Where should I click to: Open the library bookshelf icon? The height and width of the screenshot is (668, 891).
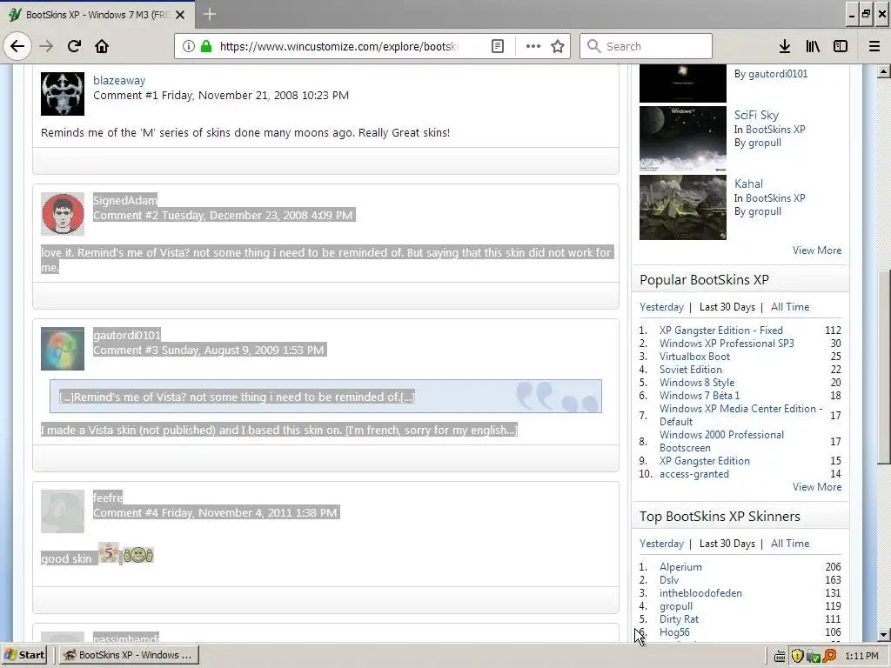[813, 46]
